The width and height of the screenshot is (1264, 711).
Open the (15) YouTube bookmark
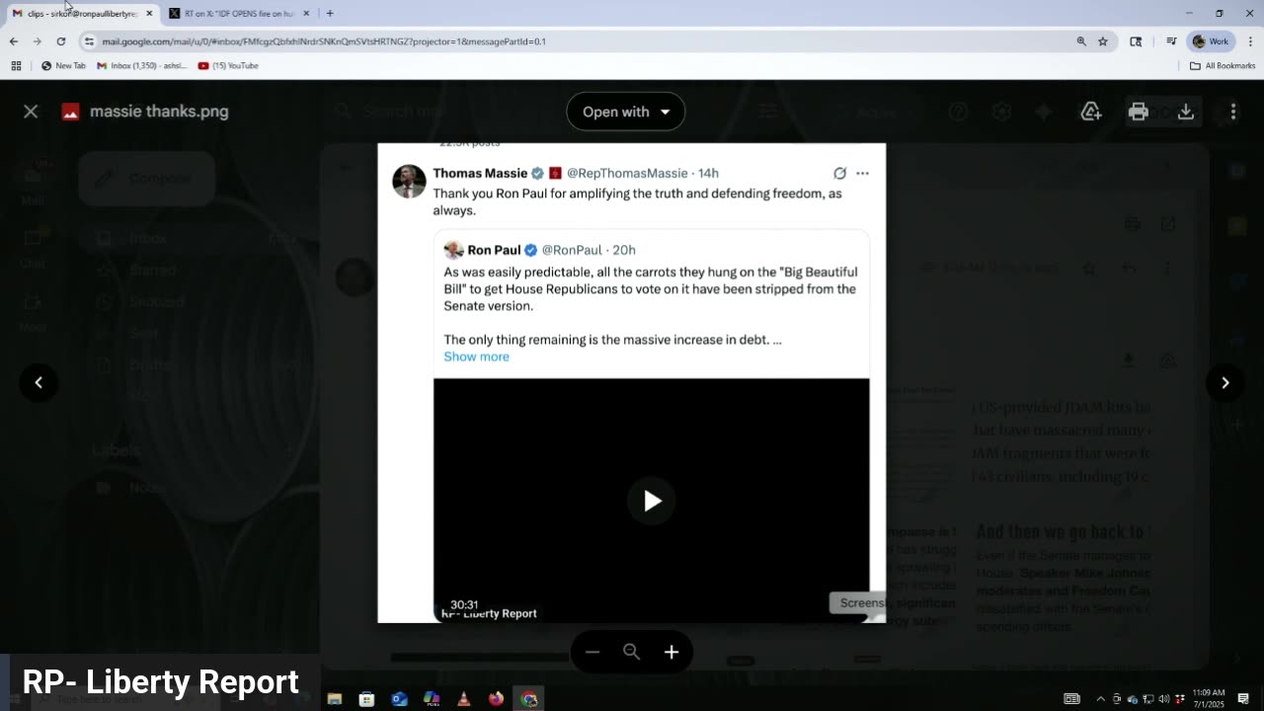[228, 66]
